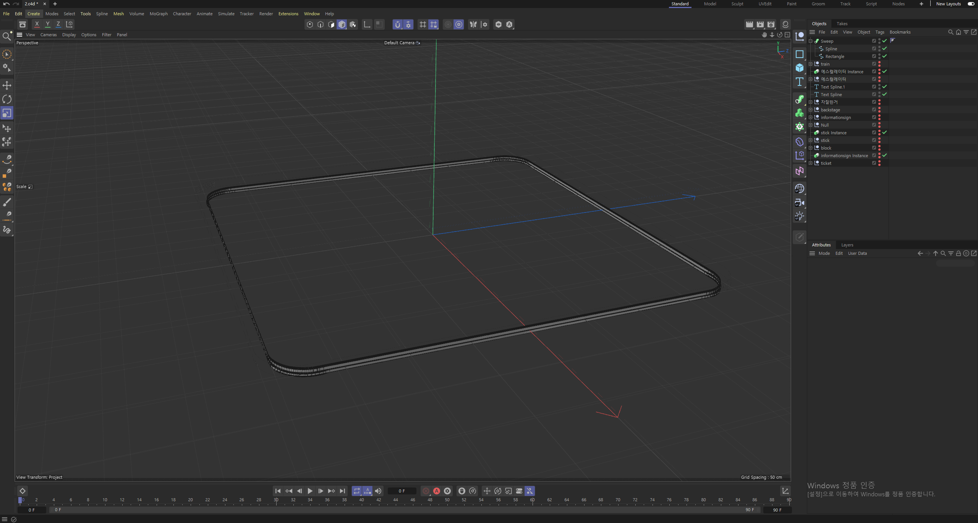Select the stick Instance object

click(x=833, y=133)
